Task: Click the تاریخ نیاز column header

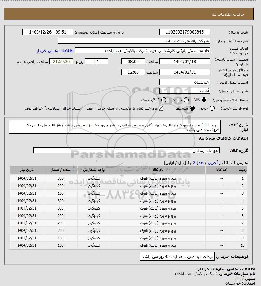Action: point(27,170)
